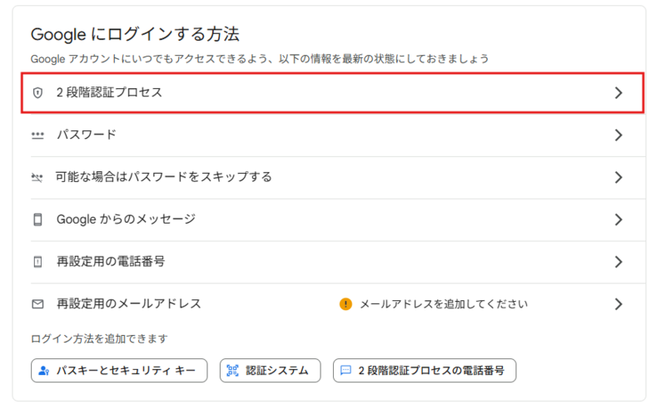Open the chevron for 再設定用の電話番号
This screenshot has width=666, height=409.
pyautogui.click(x=619, y=262)
